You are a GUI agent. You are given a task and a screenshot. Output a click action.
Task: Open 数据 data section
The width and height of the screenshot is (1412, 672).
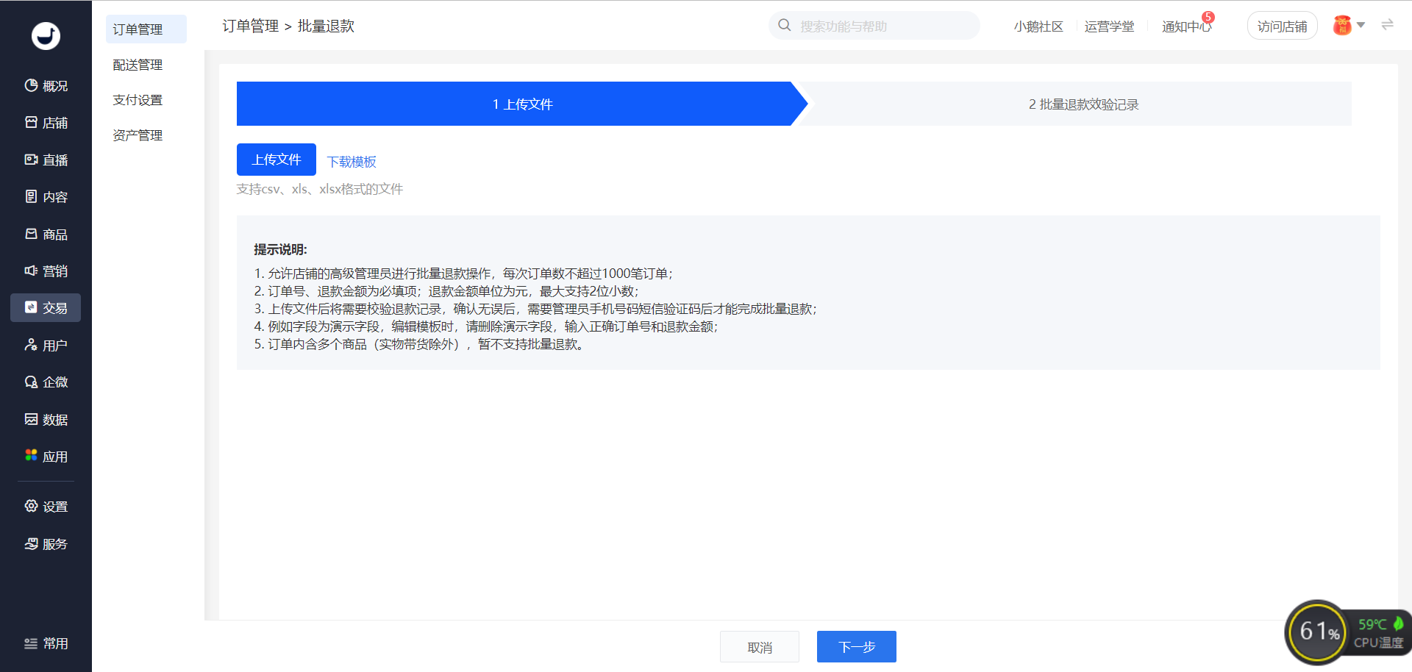click(46, 420)
